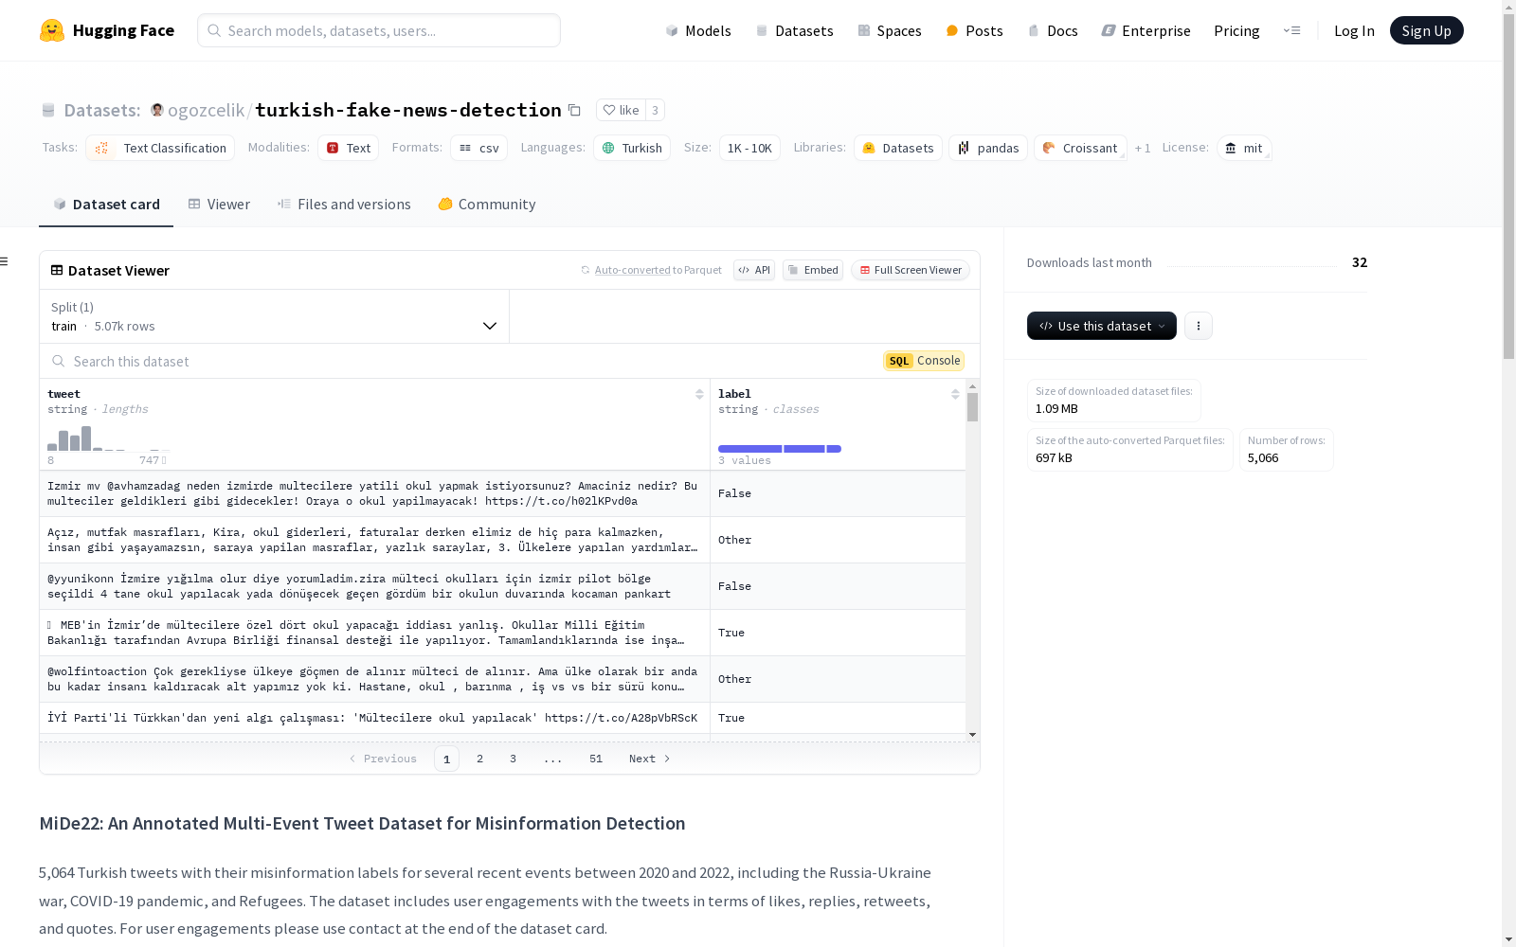Image resolution: width=1516 pixels, height=947 pixels.
Task: Select the Text modality tag
Action: [349, 148]
